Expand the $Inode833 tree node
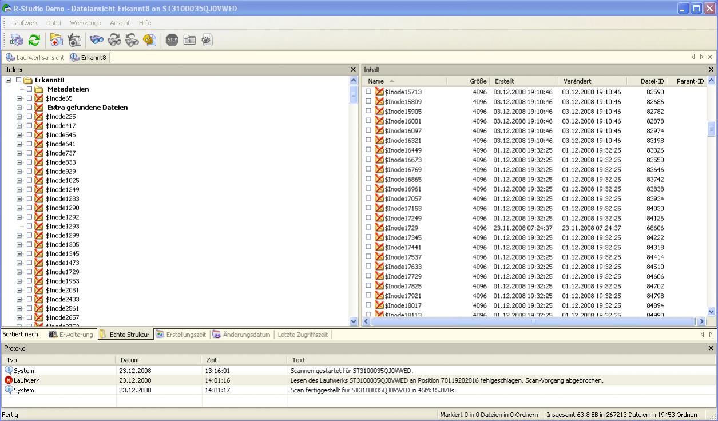 19,162
